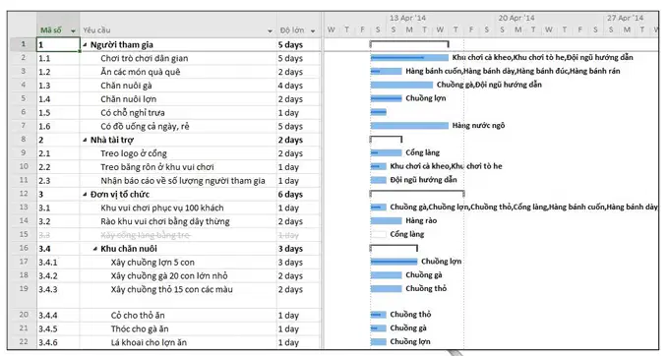Click the task 'Có chỗ nghỉ trưa'
Image resolution: width=668 pixels, height=356 pixels.
133,113
